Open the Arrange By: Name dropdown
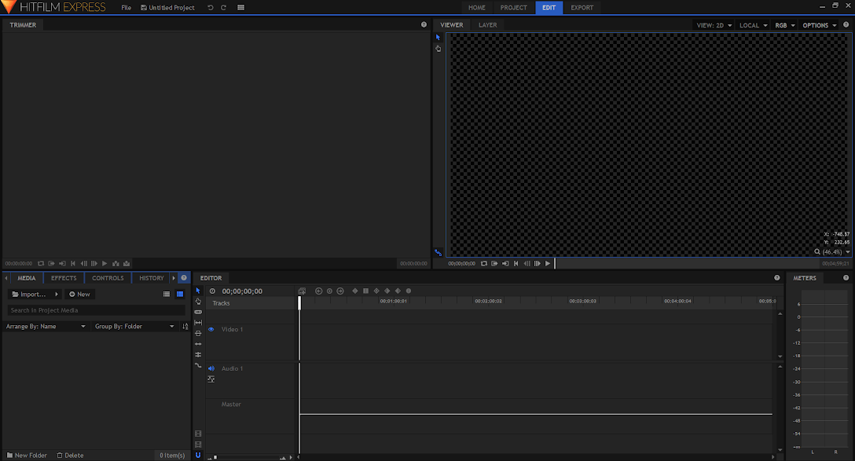Viewport: 855px width, 461px height. (46, 327)
